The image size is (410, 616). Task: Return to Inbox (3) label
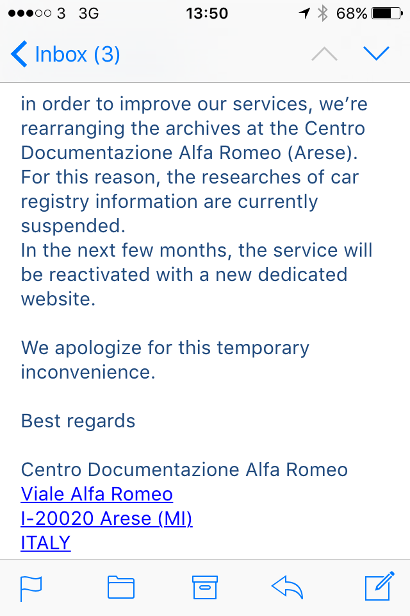(78, 55)
